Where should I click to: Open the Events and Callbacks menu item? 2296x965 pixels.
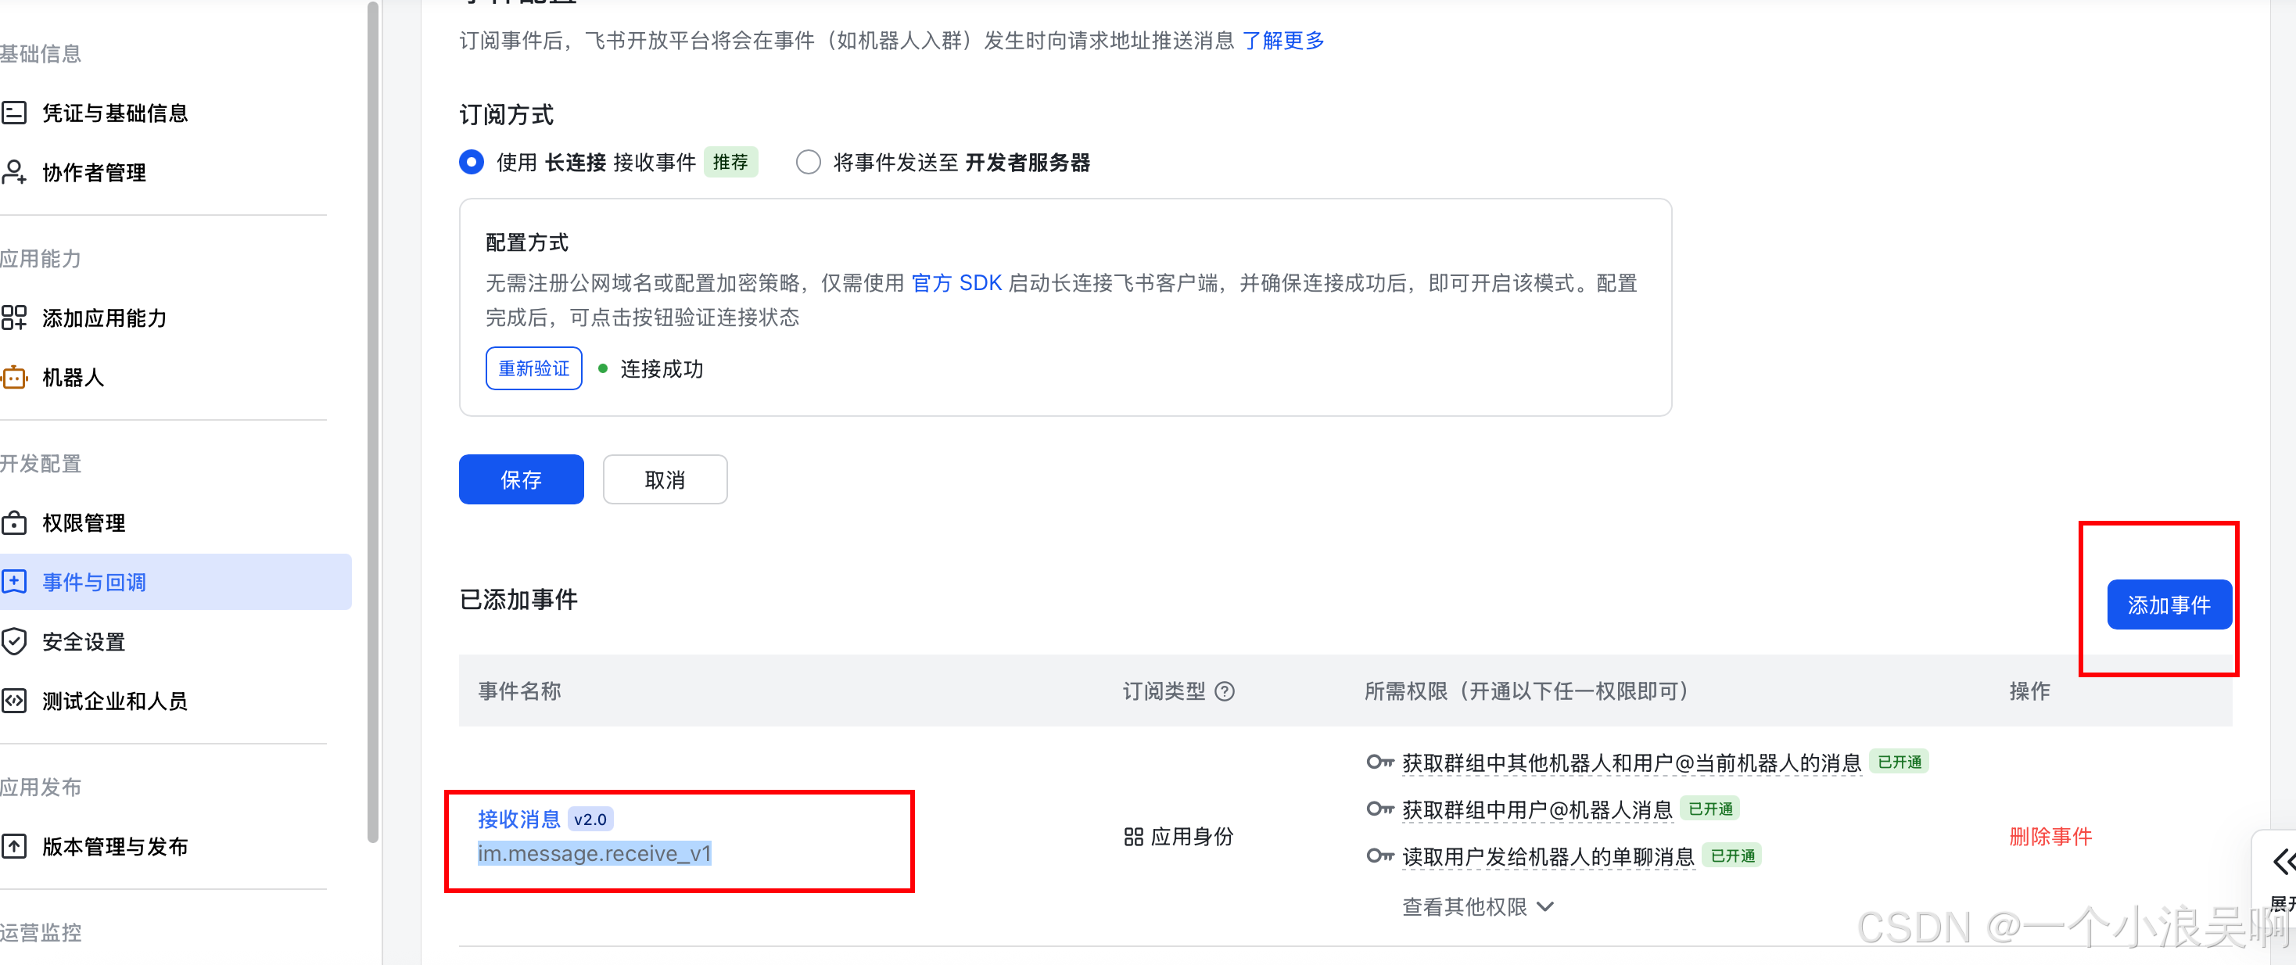[x=94, y=583]
